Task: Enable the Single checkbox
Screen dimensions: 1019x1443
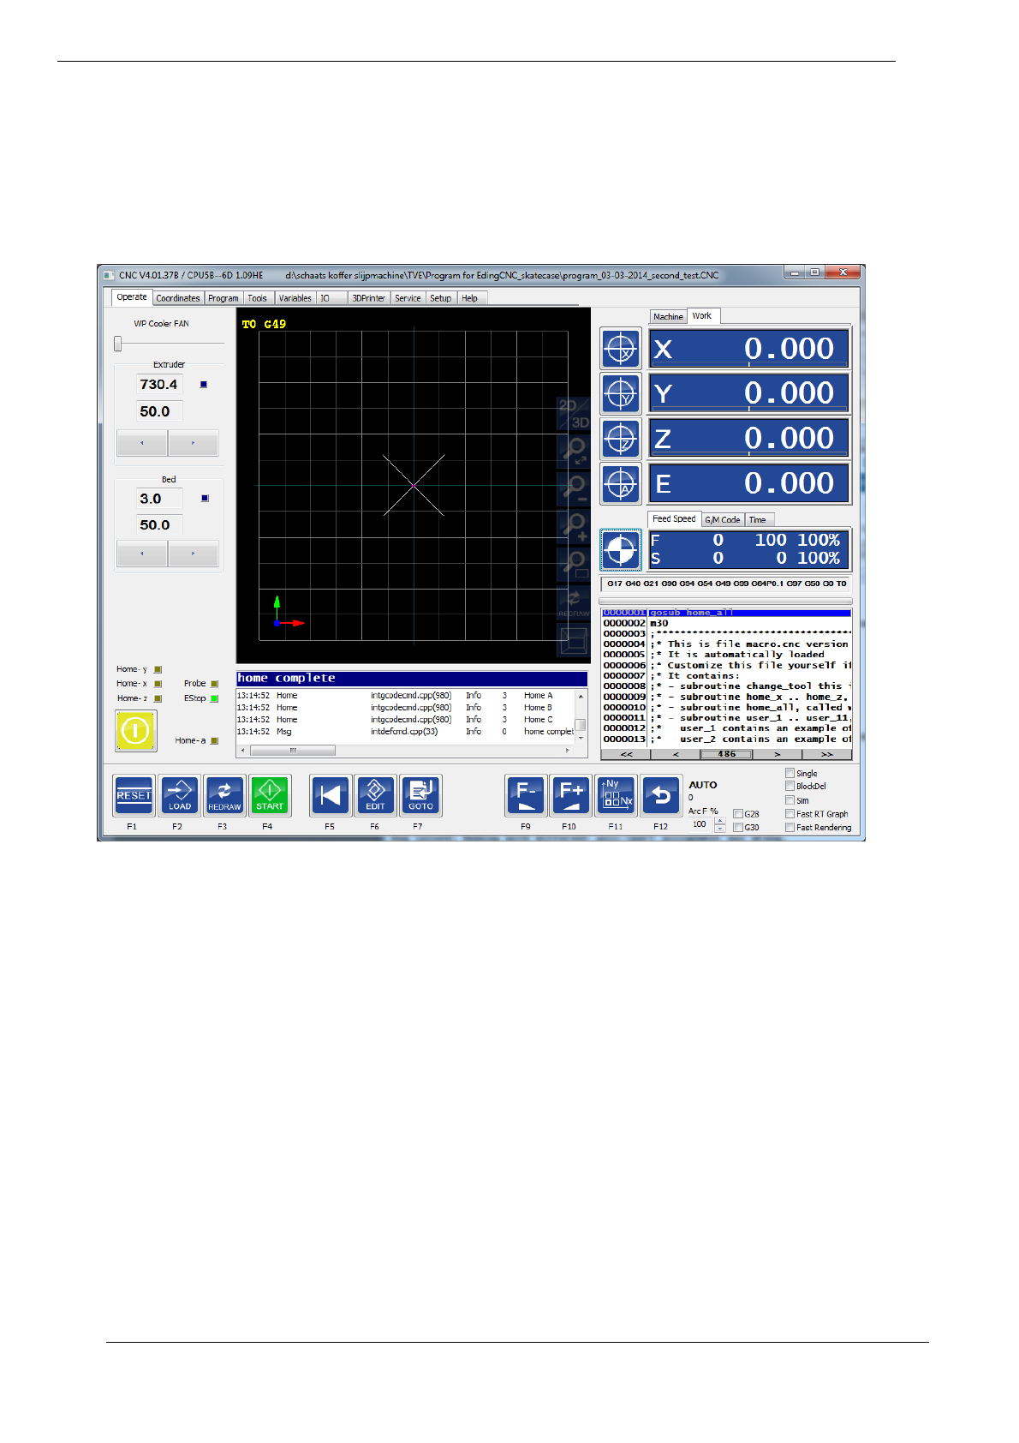Action: pos(790,773)
